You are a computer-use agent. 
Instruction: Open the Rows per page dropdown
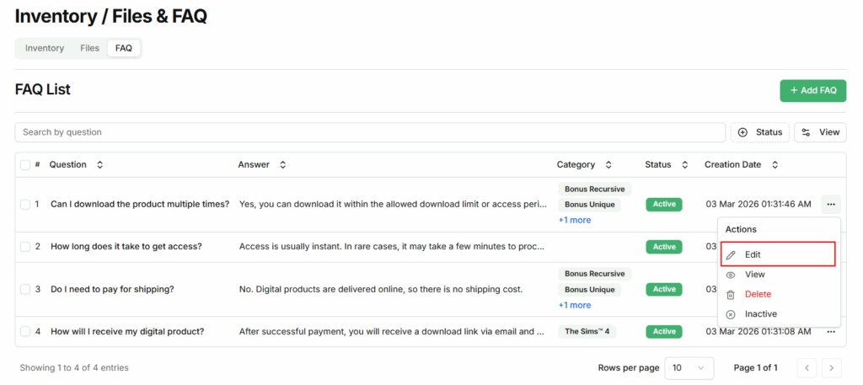tap(689, 368)
